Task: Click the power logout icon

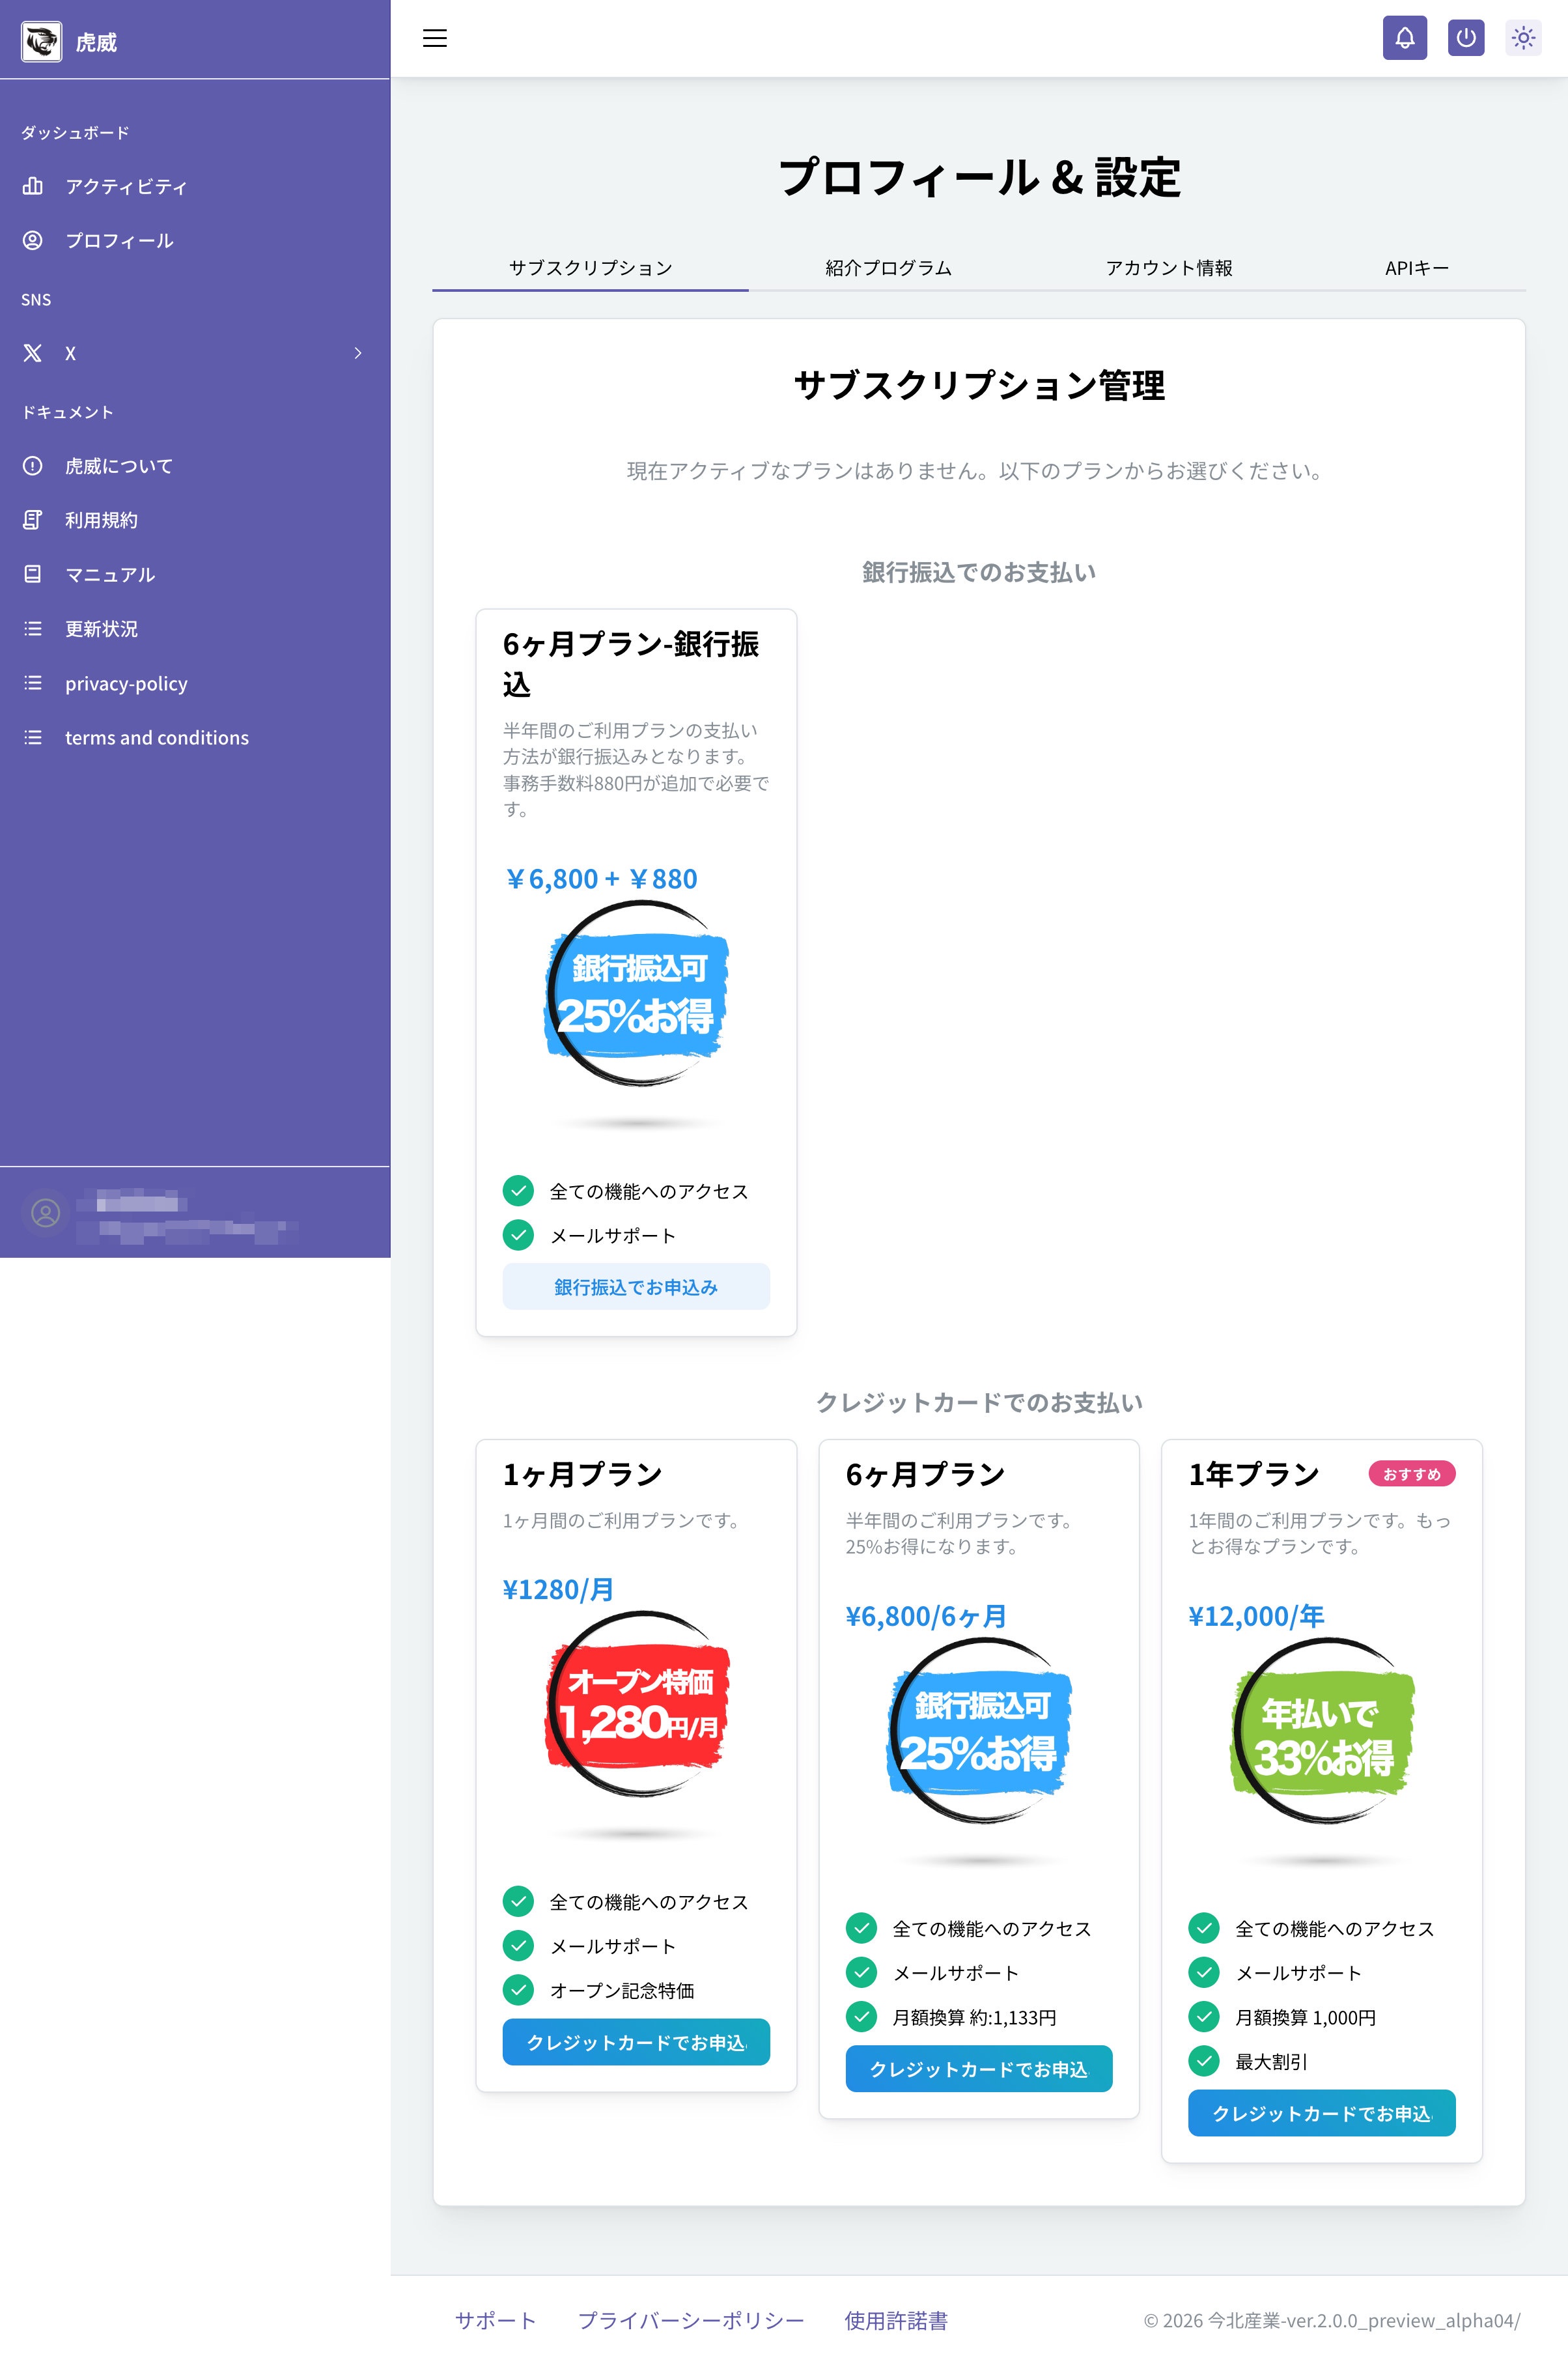Action: [x=1465, y=38]
